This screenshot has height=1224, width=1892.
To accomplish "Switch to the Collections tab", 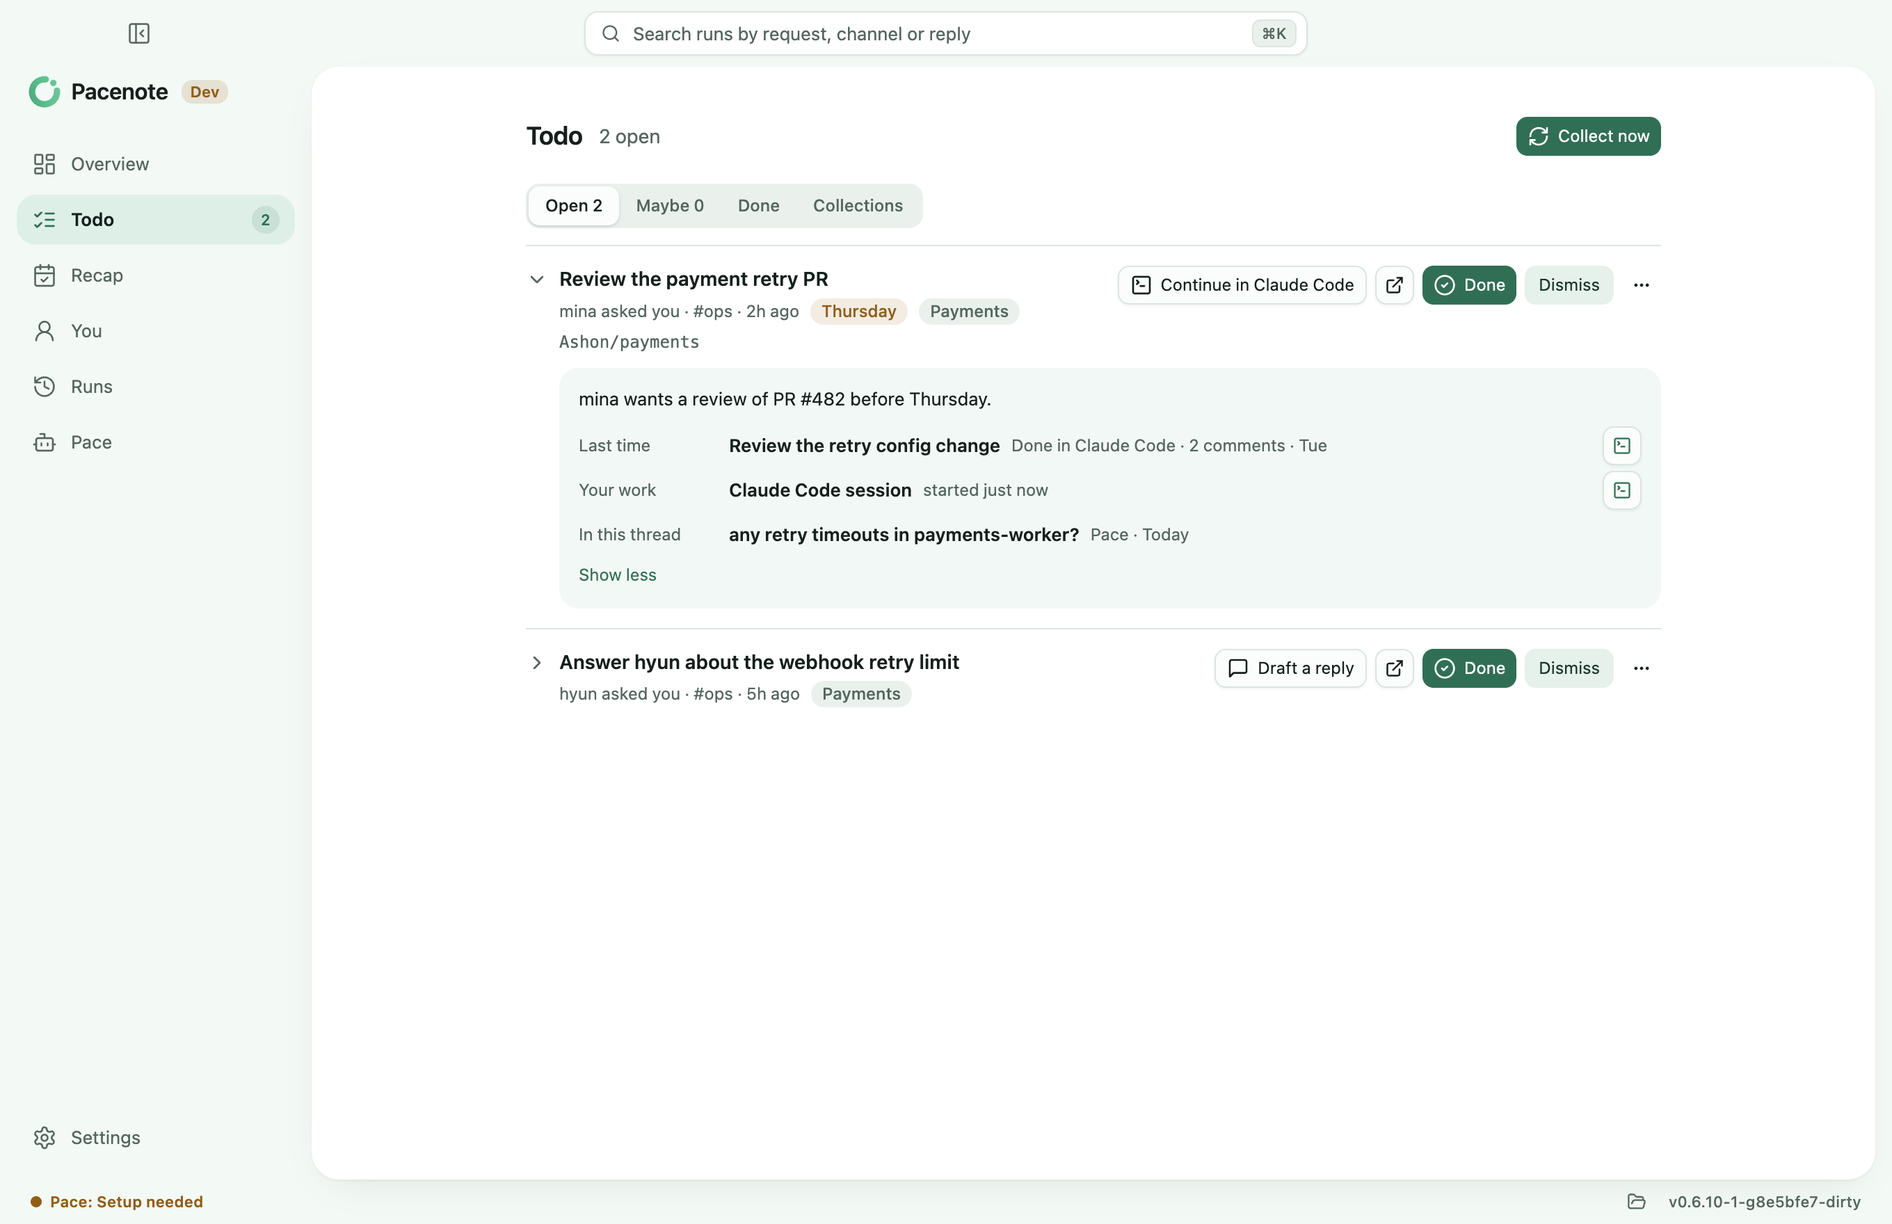I will pyautogui.click(x=858, y=206).
